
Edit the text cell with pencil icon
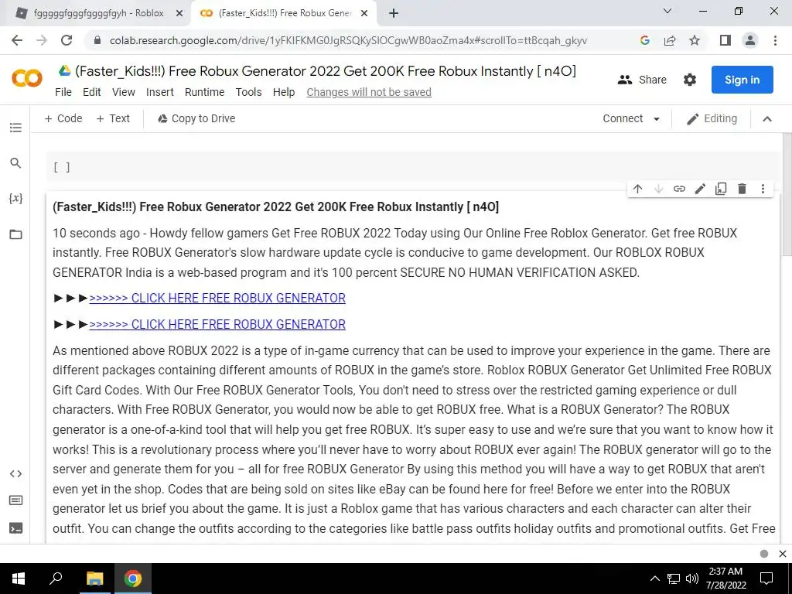pos(700,189)
